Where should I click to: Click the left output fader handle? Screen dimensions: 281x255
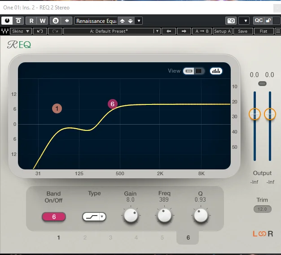tap(255, 114)
